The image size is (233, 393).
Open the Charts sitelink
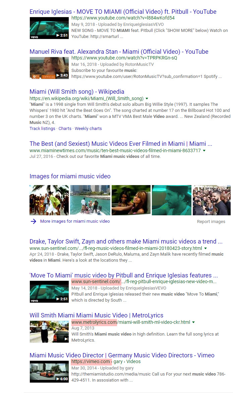pos(65,129)
